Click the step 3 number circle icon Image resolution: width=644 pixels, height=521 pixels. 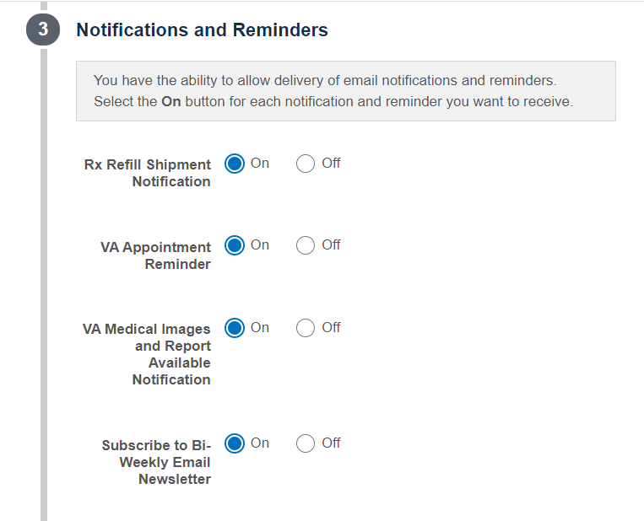[x=43, y=30]
